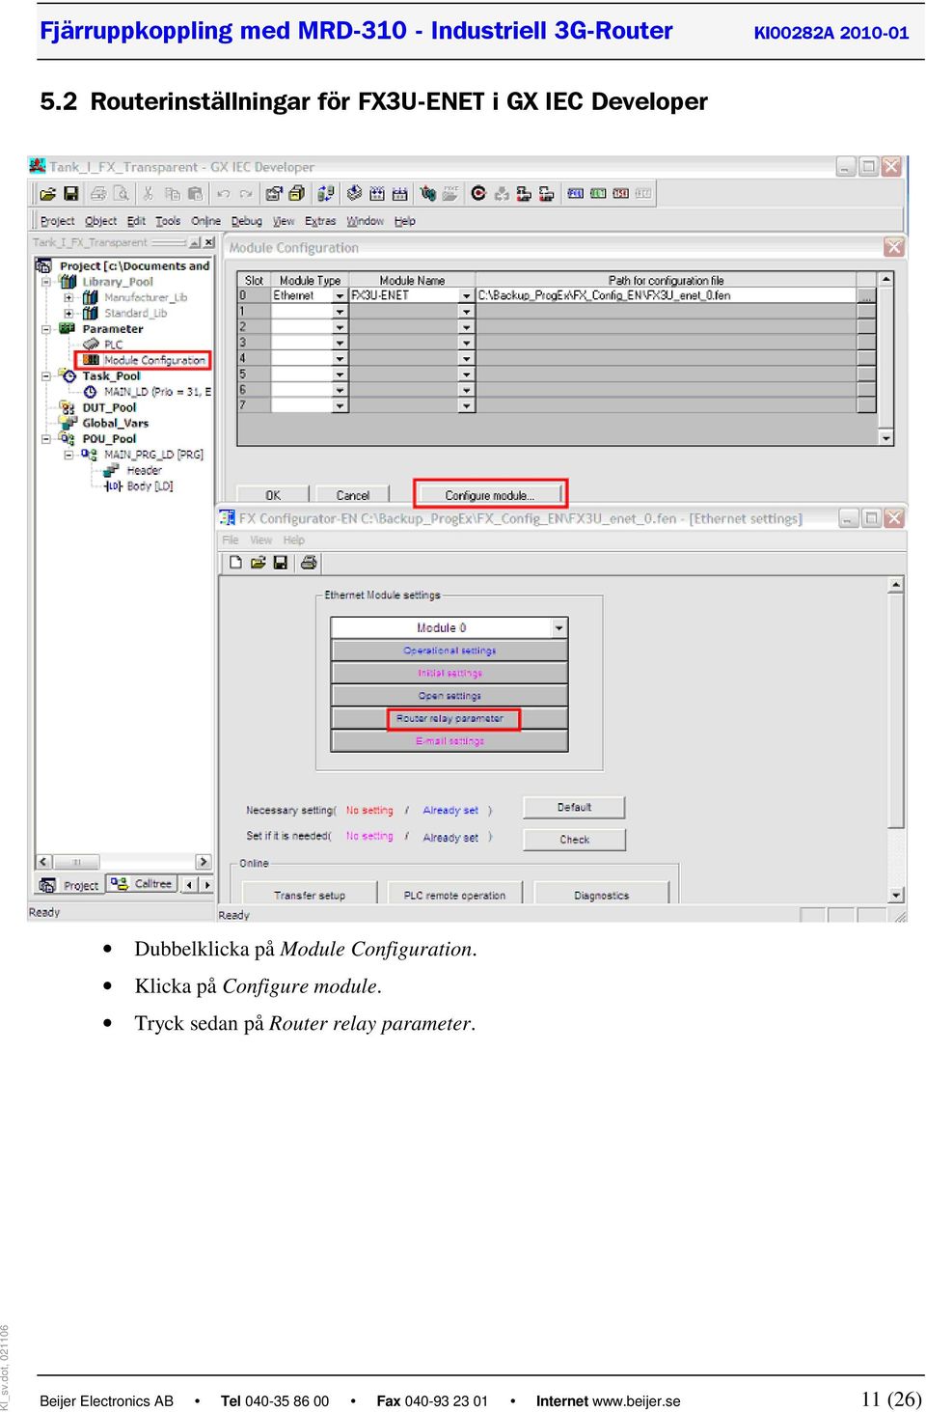Click the Cut scissors toolbar icon
The width and height of the screenshot is (926, 1412).
click(x=149, y=194)
